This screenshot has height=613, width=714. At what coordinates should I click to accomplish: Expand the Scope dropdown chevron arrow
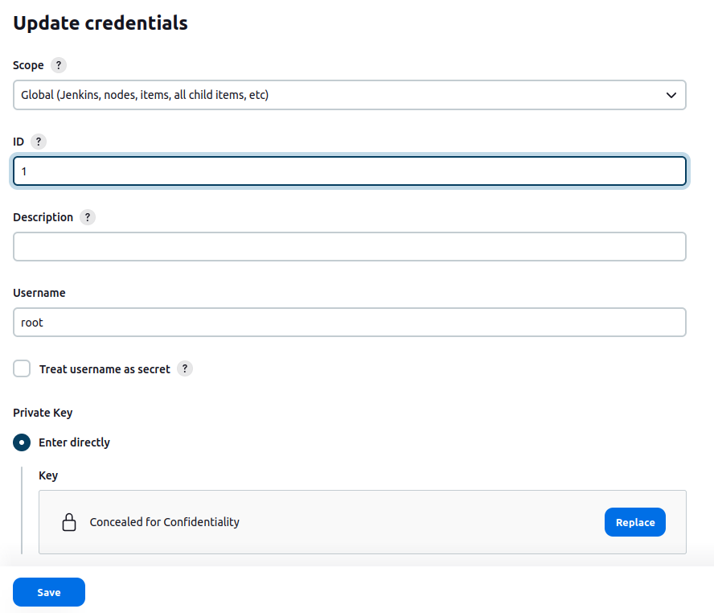coord(671,95)
